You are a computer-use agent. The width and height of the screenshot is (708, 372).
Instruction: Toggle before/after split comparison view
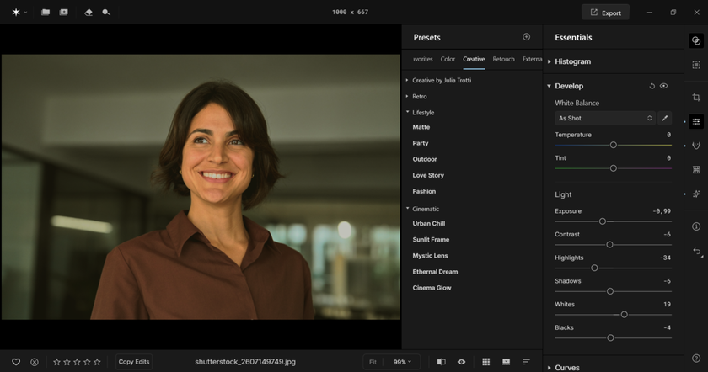coord(441,362)
